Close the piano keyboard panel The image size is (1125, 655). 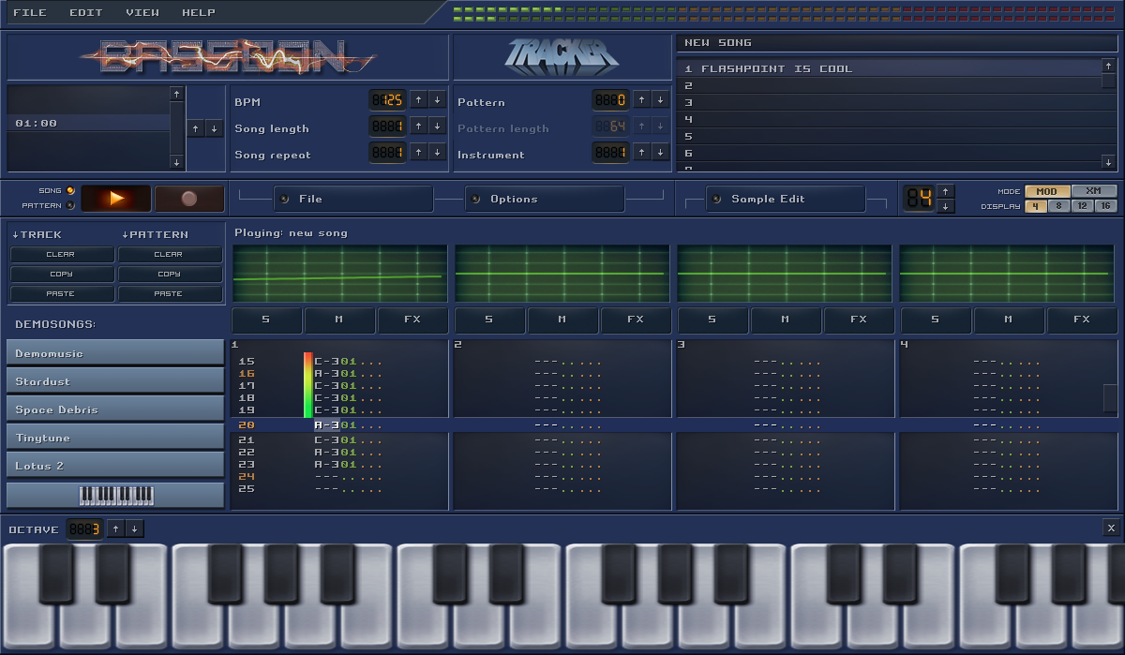[1111, 528]
